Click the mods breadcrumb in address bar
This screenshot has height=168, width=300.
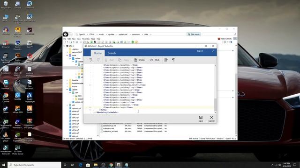point(101,35)
